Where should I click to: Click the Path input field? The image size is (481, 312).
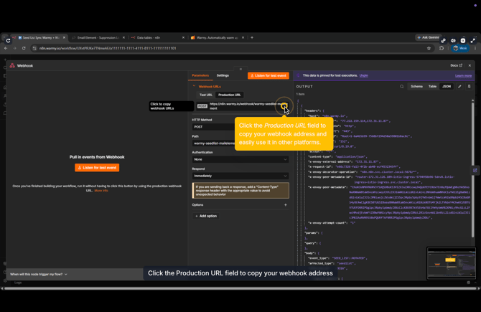(240, 143)
